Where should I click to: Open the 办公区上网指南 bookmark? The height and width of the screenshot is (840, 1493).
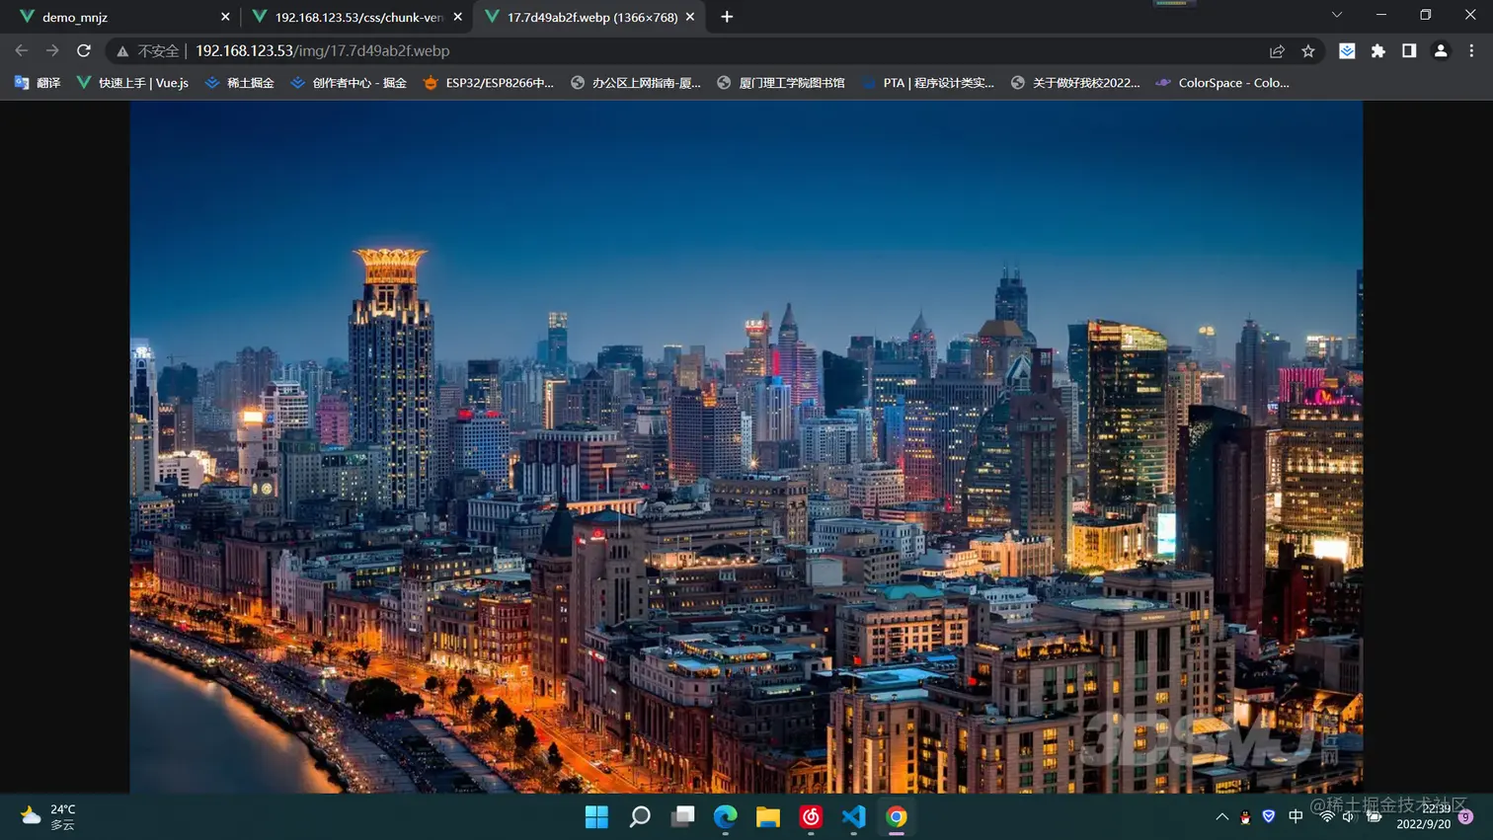pos(636,83)
